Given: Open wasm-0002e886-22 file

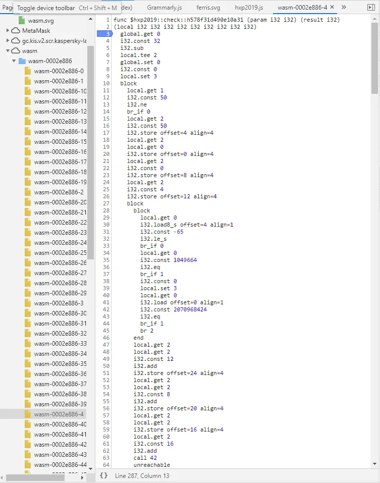Looking at the screenshot, I should (61, 223).
